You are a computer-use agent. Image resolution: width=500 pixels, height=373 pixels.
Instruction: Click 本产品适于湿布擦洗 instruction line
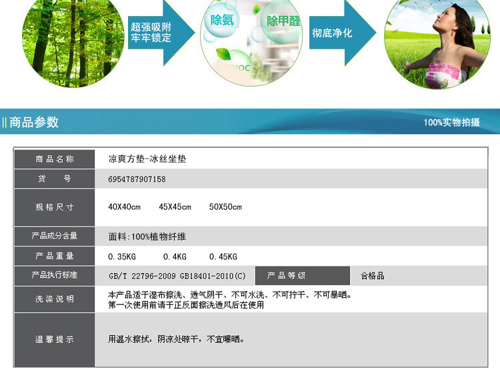click(x=230, y=295)
